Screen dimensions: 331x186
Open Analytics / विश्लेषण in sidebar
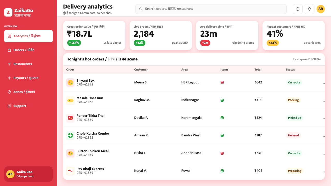click(28, 36)
